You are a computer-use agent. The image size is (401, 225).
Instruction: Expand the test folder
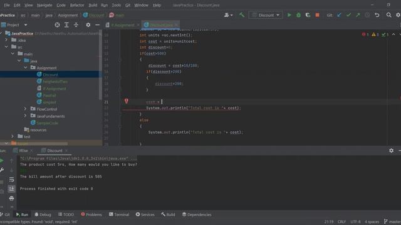[x=13, y=136]
